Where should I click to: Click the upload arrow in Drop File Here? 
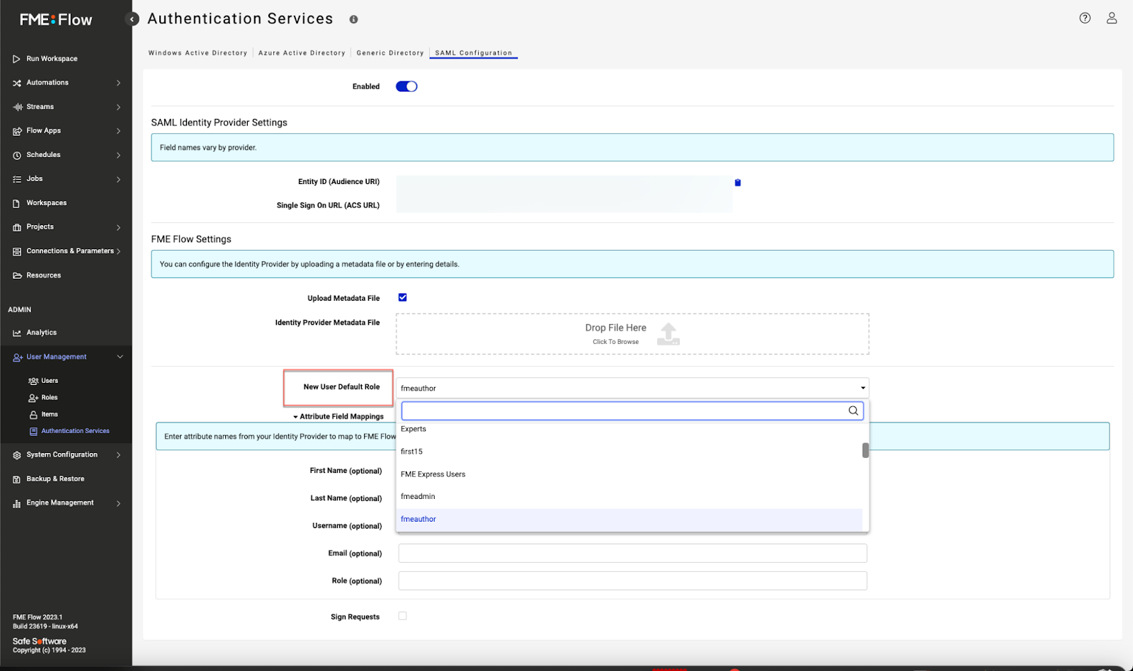coord(667,333)
